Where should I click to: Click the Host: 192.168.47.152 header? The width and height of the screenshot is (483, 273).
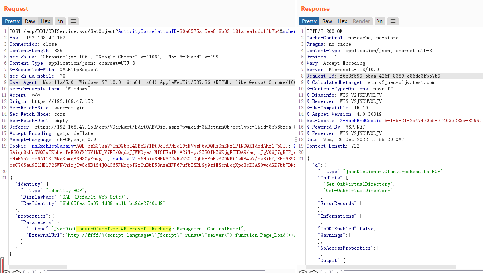[37, 38]
